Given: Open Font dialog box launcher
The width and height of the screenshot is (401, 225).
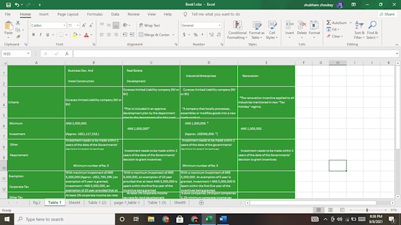Looking at the screenshot, I should coord(94,44).
